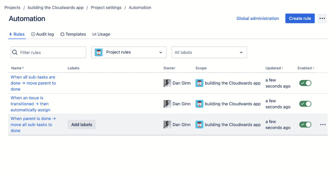
Task: Click the Add labels button
Action: [x=82, y=125]
